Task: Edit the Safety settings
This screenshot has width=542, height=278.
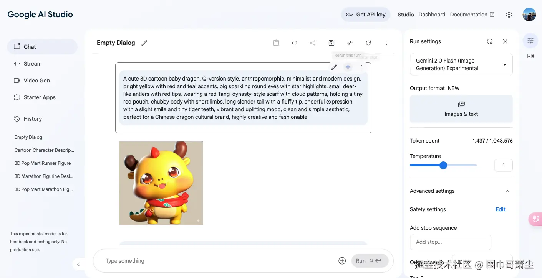Action: tap(500, 209)
